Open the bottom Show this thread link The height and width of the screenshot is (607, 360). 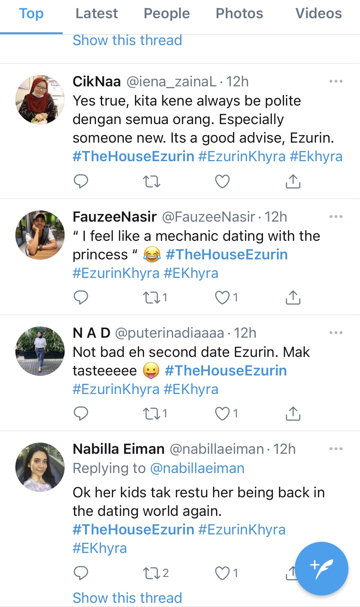coord(127,597)
